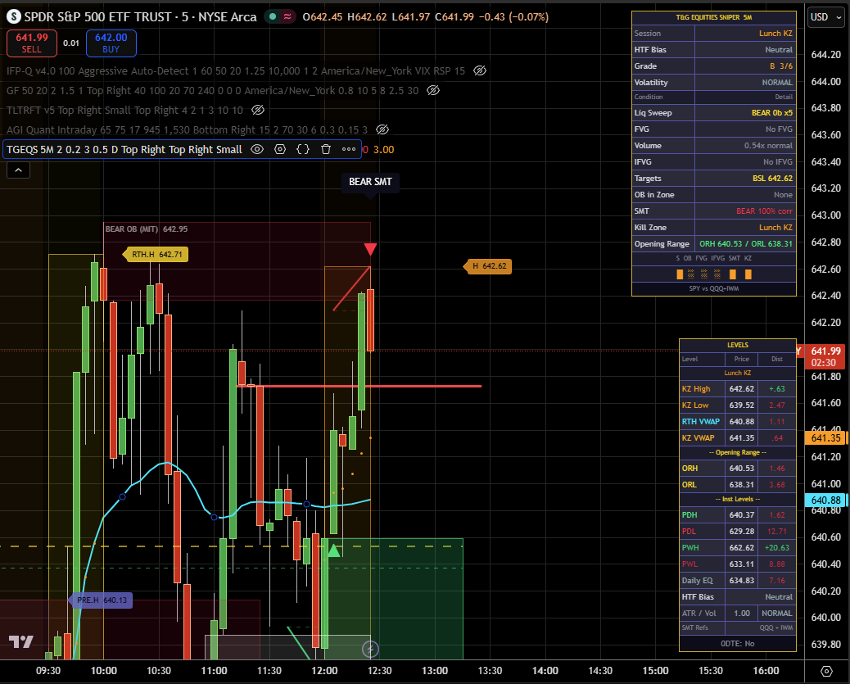Image resolution: width=850 pixels, height=684 pixels.
Task: Click the LEVELS table header
Action: [x=738, y=345]
